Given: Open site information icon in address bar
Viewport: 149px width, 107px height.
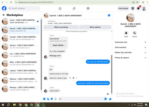Looking at the screenshot, I should pos(16,2).
